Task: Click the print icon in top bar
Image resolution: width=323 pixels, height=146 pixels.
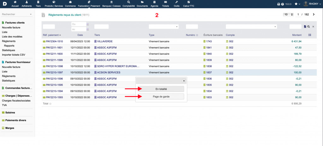Action: 279,4
